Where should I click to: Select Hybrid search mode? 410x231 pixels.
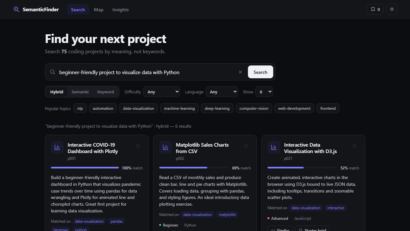click(x=57, y=92)
